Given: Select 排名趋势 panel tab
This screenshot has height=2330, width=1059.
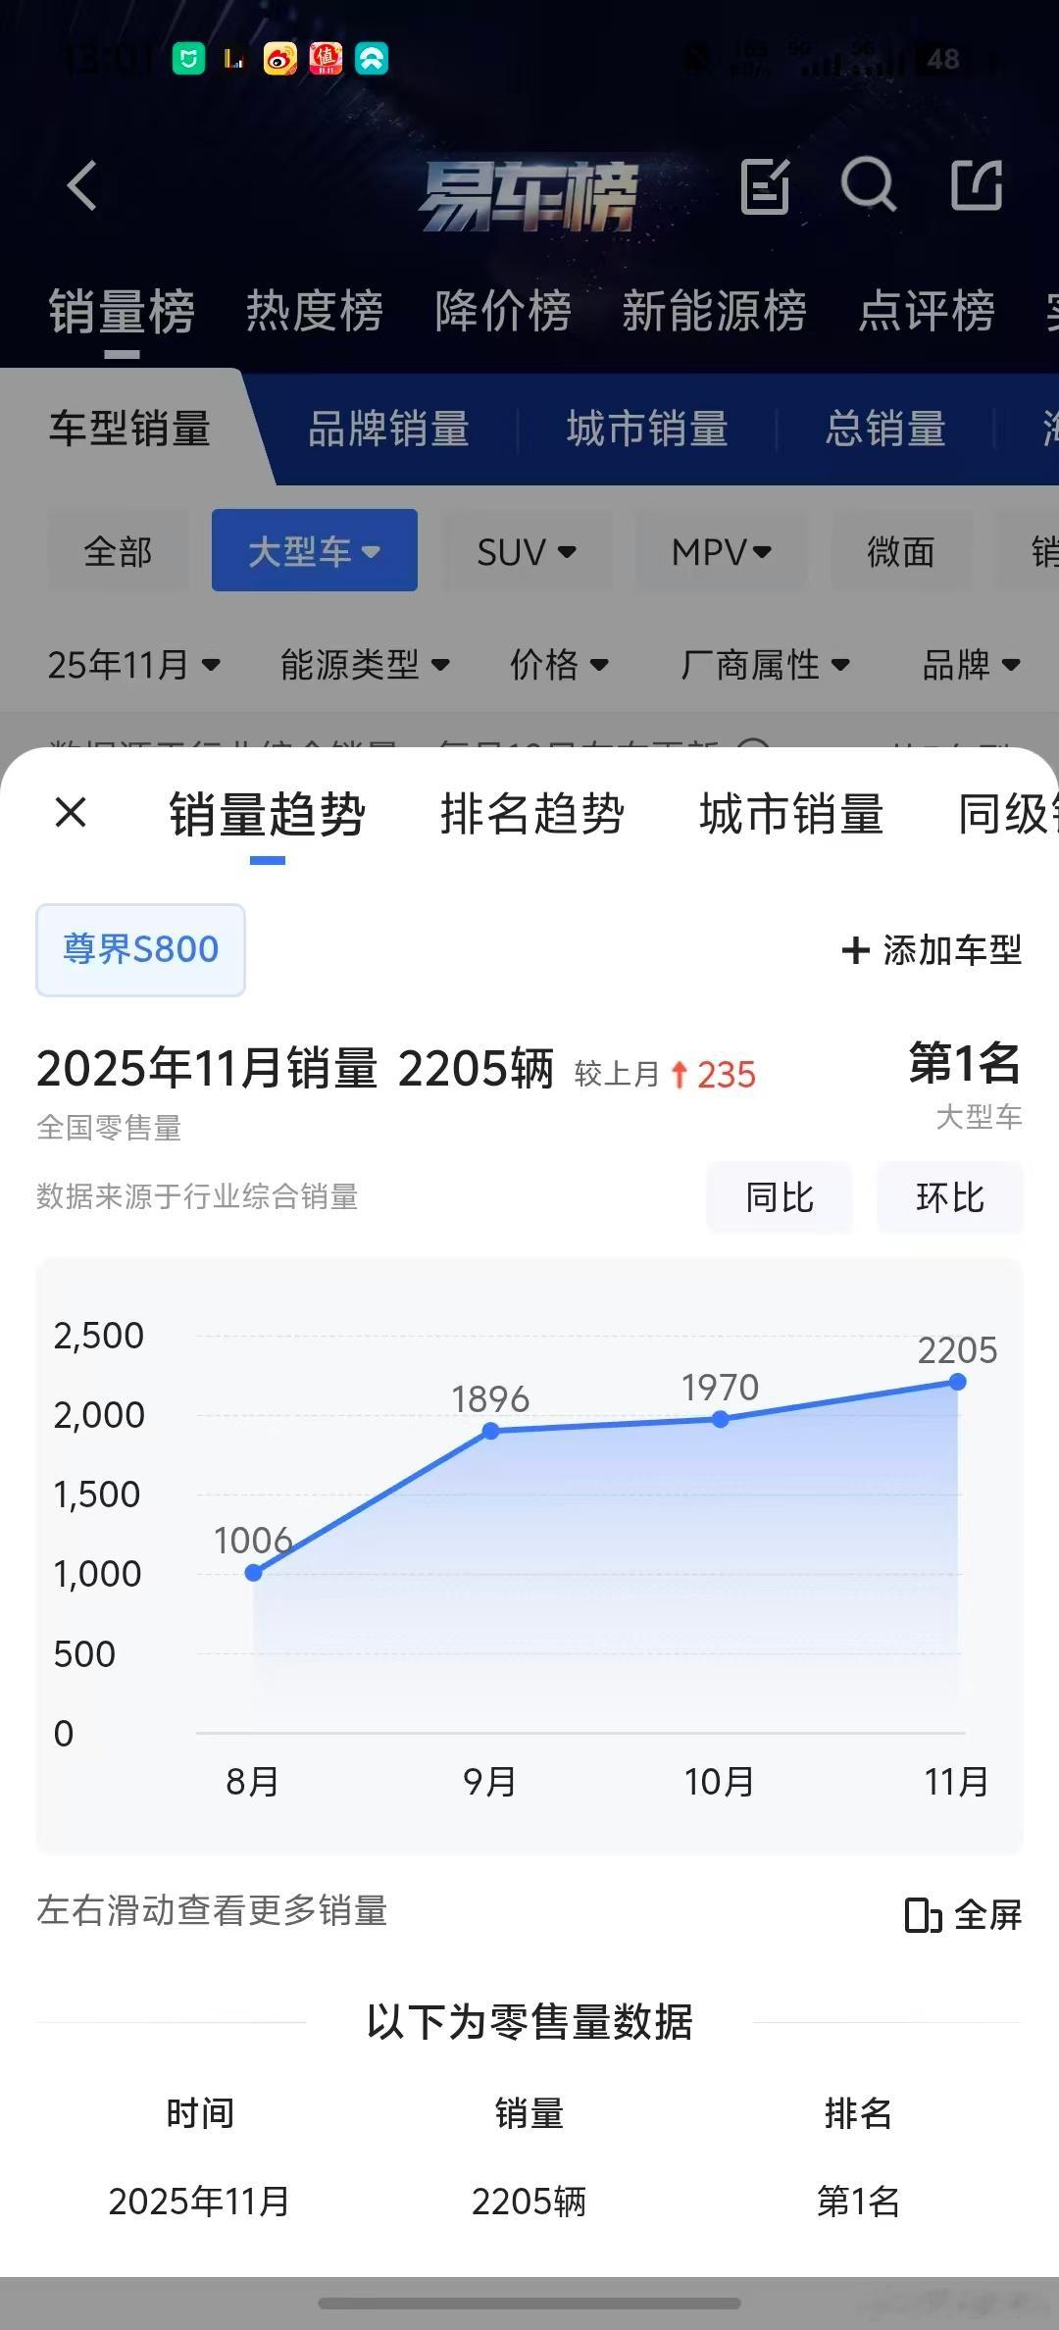Looking at the screenshot, I should tap(531, 814).
